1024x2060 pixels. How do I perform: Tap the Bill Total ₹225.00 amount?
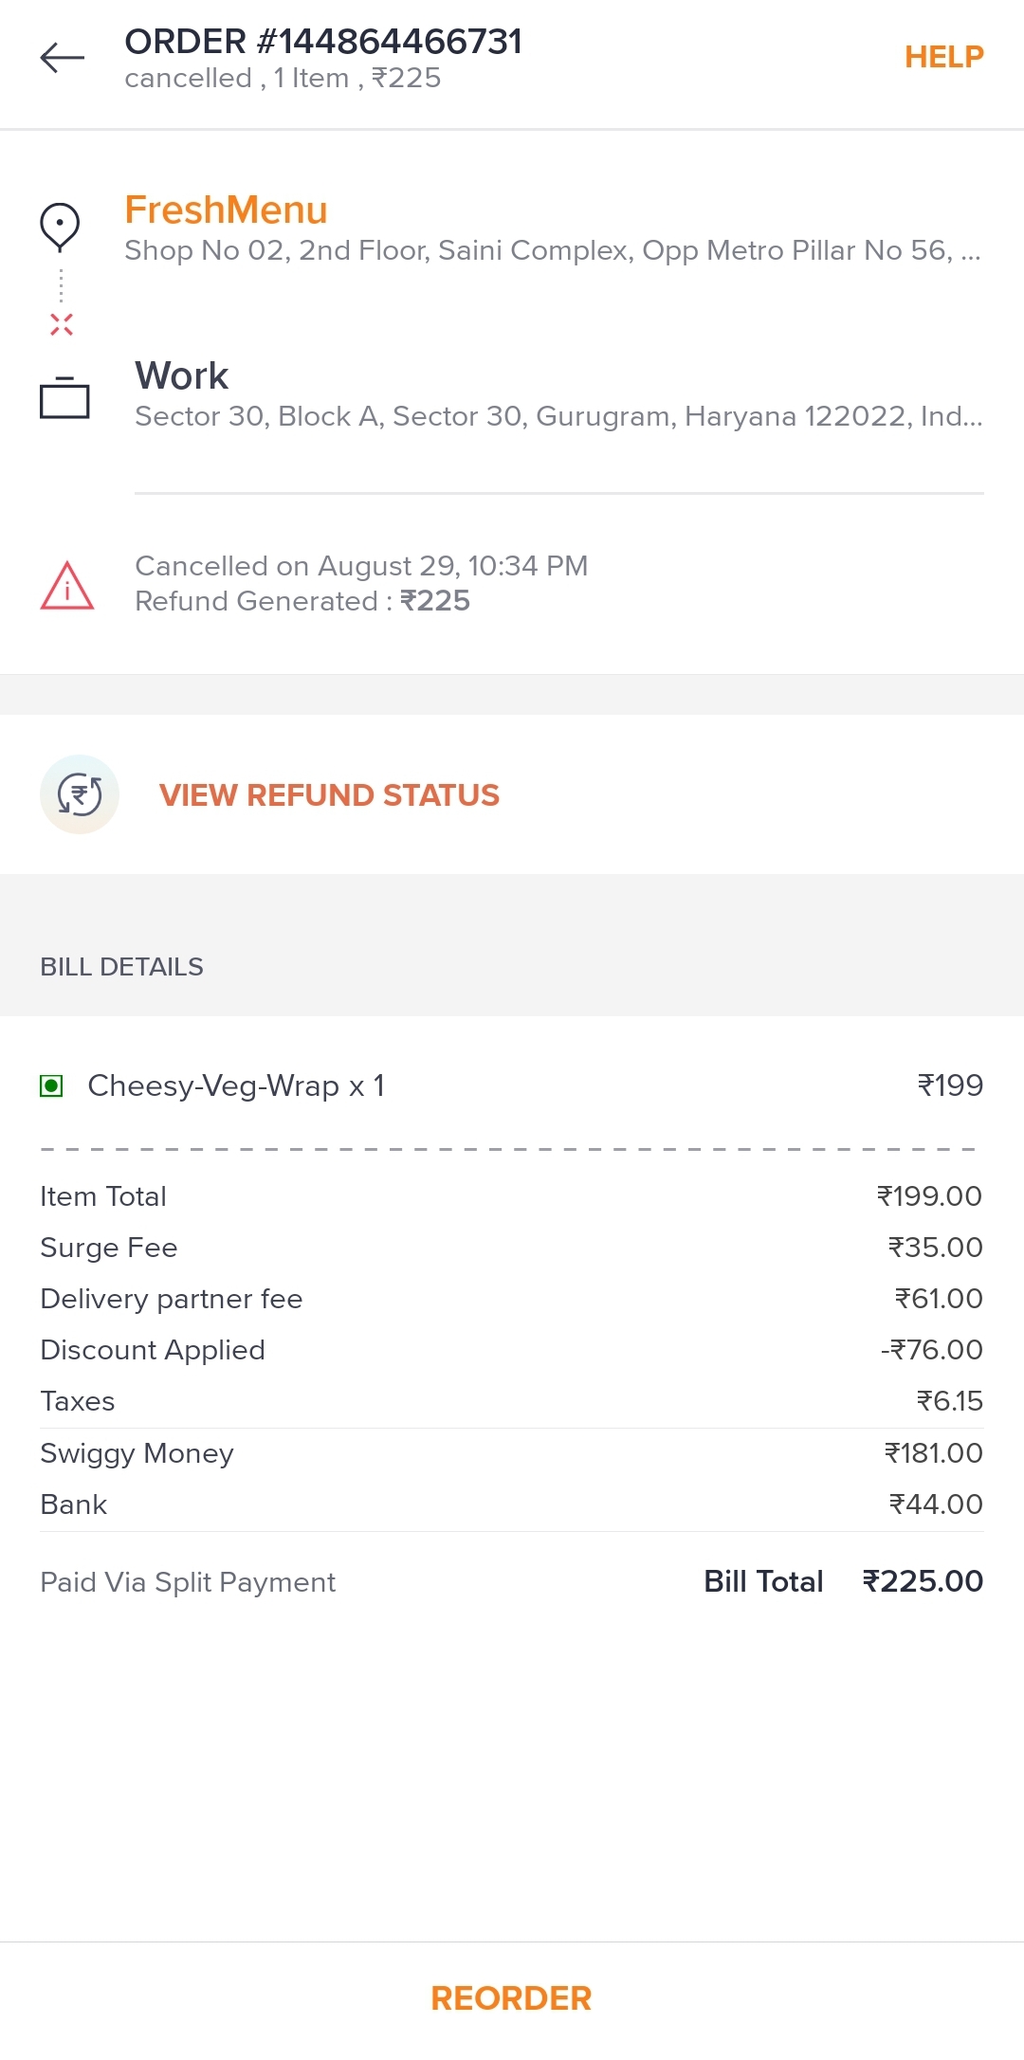click(922, 1581)
